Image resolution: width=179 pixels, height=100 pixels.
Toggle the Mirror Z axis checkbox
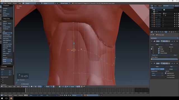coord(152,53)
